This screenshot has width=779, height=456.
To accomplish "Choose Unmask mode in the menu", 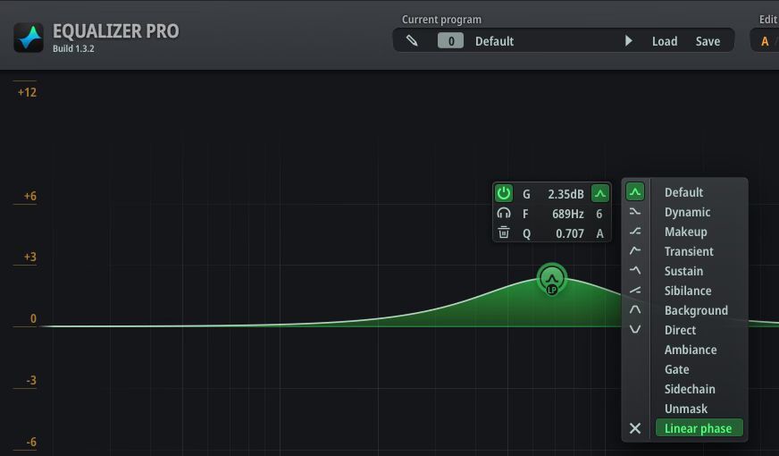I will [685, 409].
